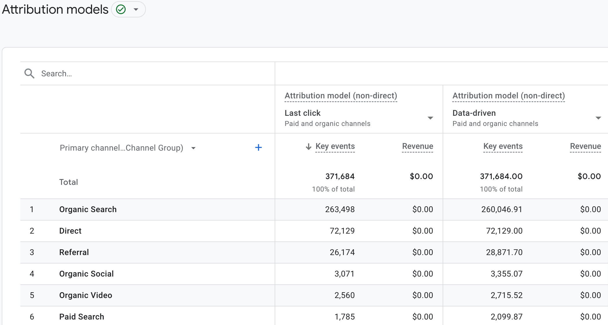608x325 pixels.
Task: Expand the Last click attribution model dropdown
Action: click(430, 118)
